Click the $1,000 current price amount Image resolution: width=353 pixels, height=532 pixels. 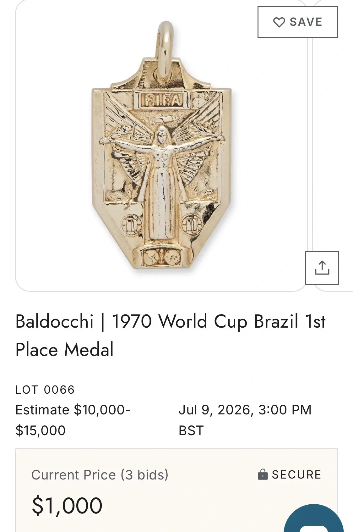click(67, 506)
